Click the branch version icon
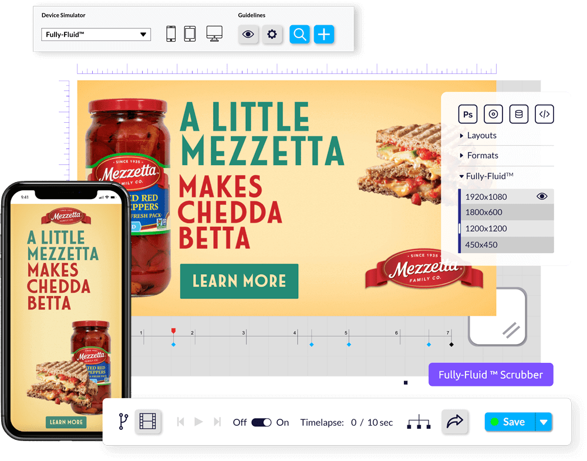This screenshot has width=587, height=461. (123, 422)
